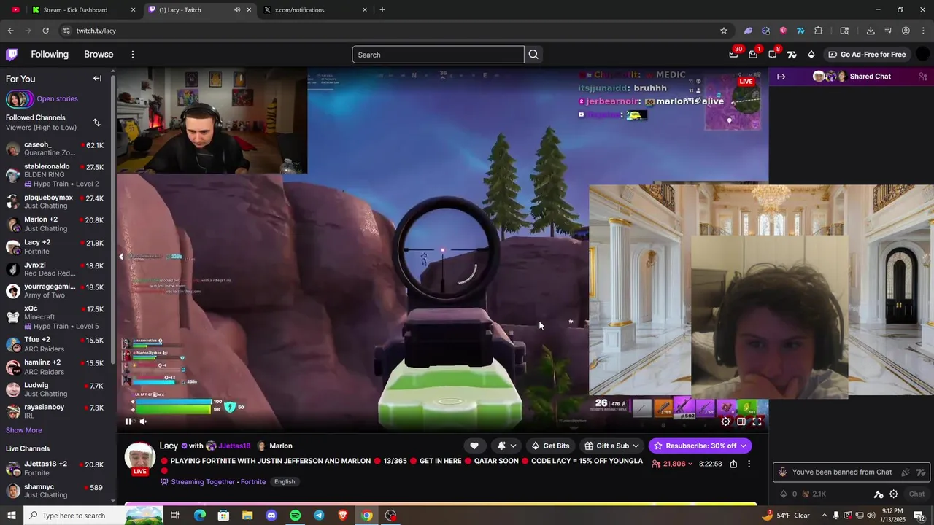The width and height of the screenshot is (934, 525).
Task: Open the Twitch home logo
Action: (x=12, y=55)
